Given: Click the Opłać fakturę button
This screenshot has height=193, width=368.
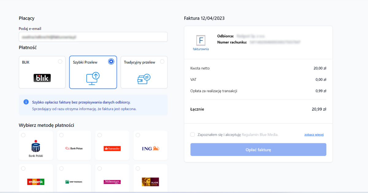Looking at the screenshot, I should (258, 149).
